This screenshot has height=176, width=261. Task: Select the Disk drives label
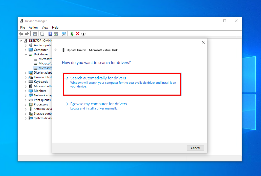click(41, 54)
